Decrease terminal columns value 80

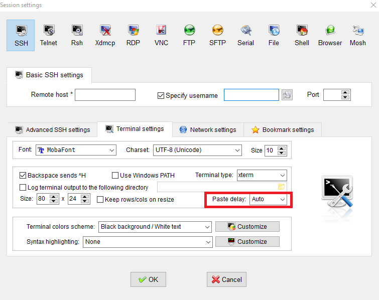pyautogui.click(x=54, y=202)
